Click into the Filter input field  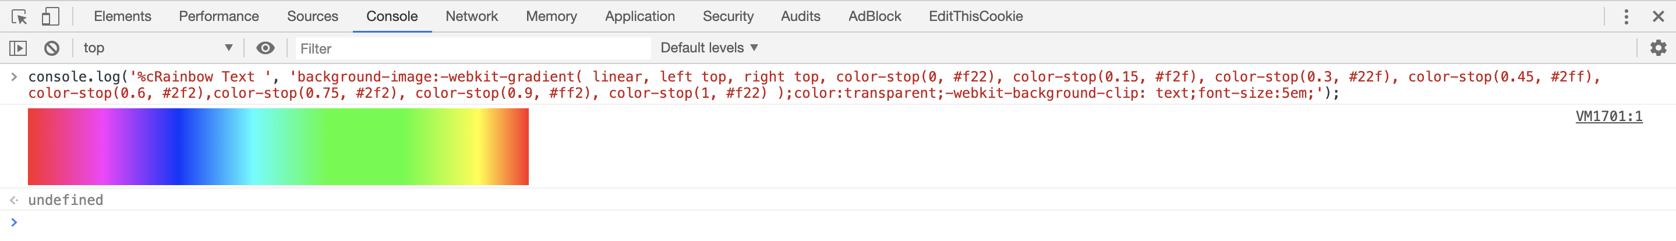(x=472, y=49)
